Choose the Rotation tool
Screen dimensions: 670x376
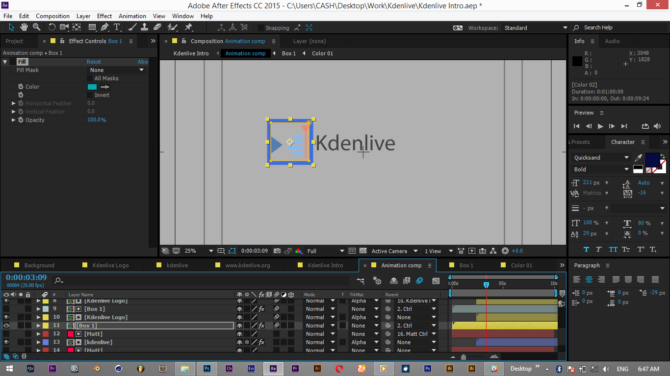tap(52, 27)
